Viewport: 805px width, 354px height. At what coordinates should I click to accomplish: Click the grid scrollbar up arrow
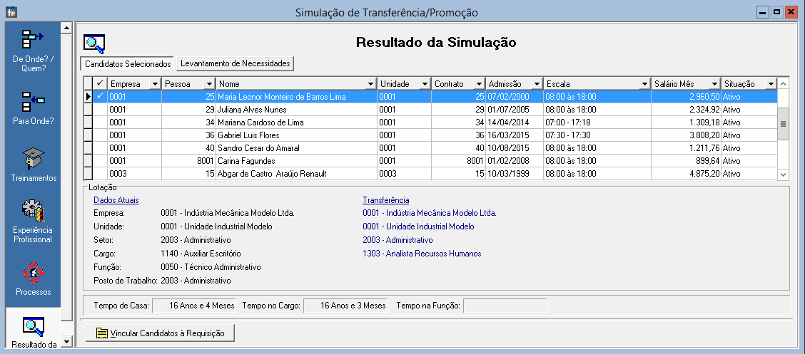point(783,83)
